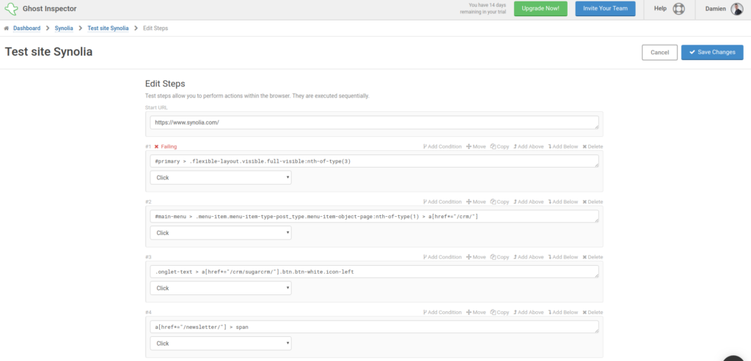
Task: Copy step #4
Action: [499, 312]
